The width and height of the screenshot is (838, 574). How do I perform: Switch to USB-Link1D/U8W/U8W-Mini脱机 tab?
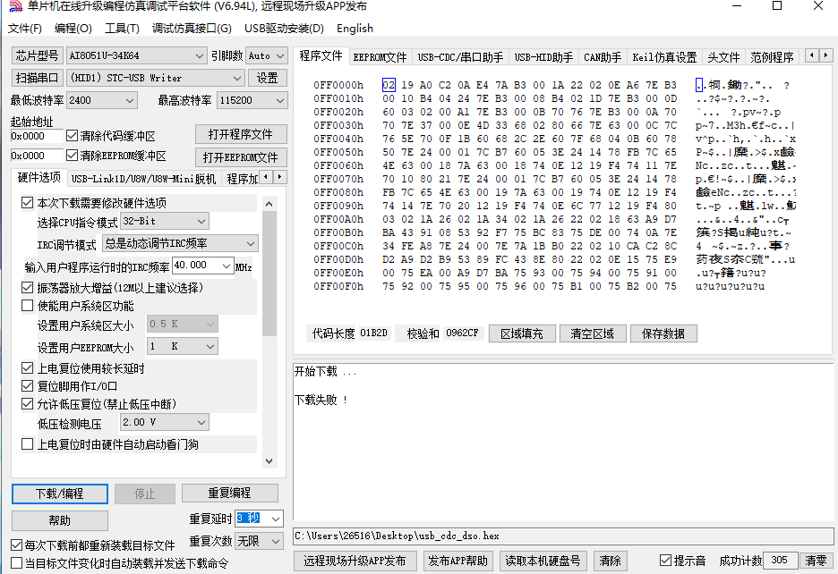143,178
